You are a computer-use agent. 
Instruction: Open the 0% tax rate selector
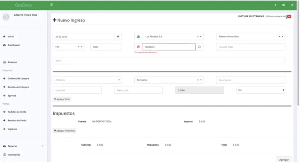tap(261, 90)
